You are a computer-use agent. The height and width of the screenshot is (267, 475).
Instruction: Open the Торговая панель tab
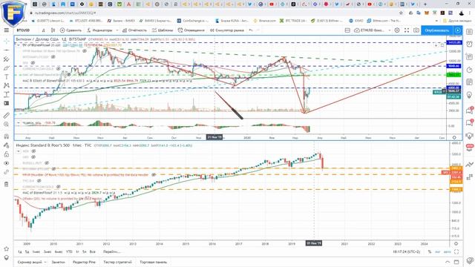pos(154,262)
